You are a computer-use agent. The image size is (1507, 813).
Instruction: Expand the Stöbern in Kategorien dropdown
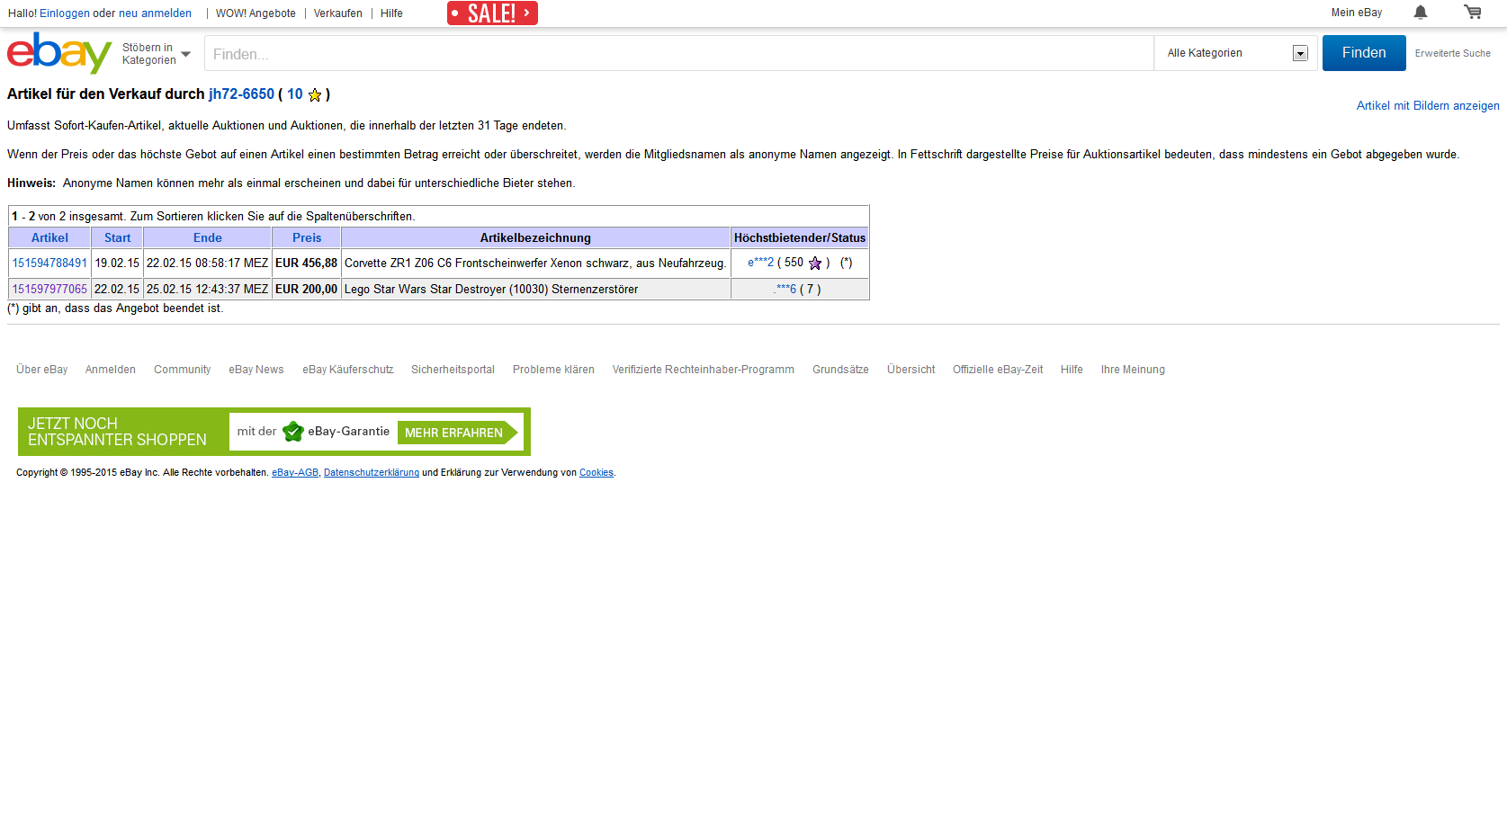[x=157, y=54]
